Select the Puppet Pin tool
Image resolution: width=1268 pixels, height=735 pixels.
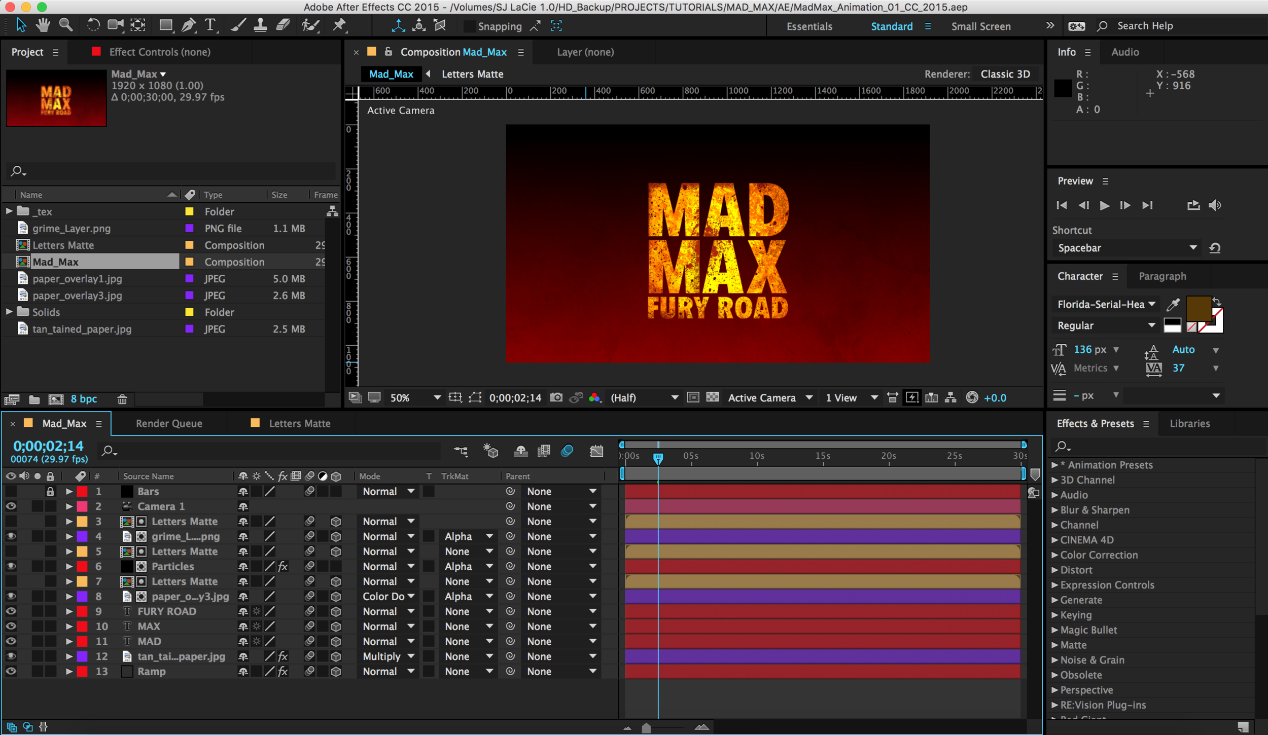[339, 25]
